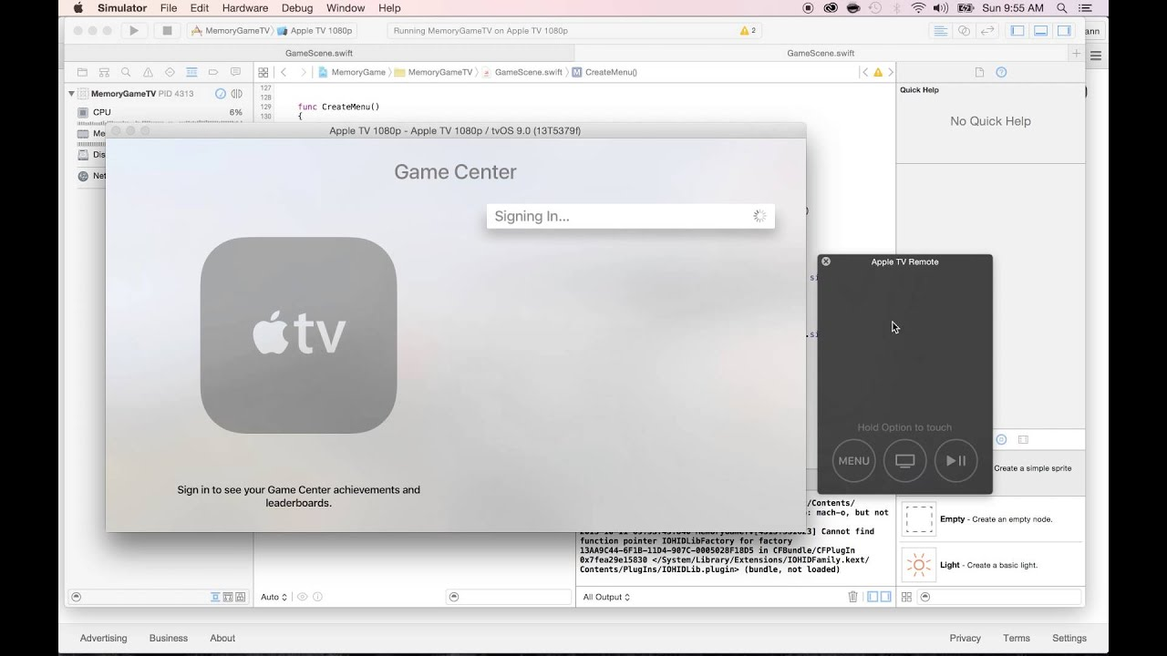Show the File inspector
The width and height of the screenshot is (1167, 656).
click(x=979, y=72)
